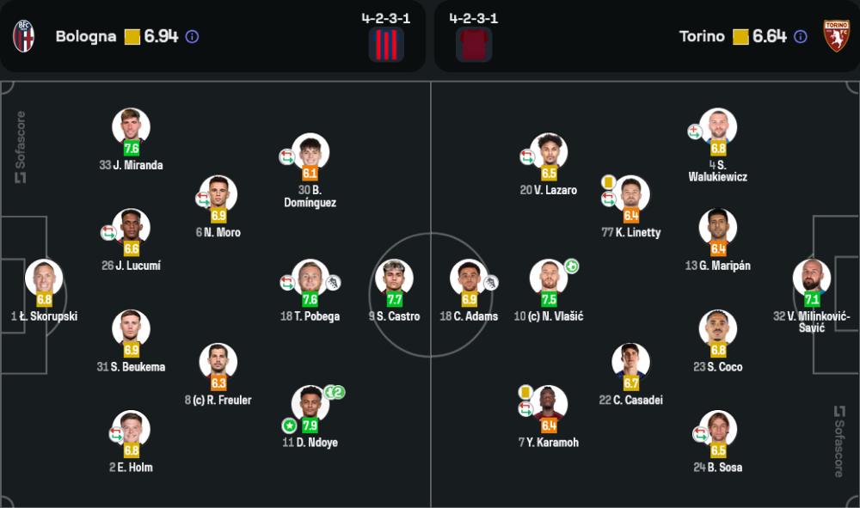Viewport: 860px width, 508px height.
Task: Click Torino's maroon jersey icon
Action: click(x=474, y=44)
